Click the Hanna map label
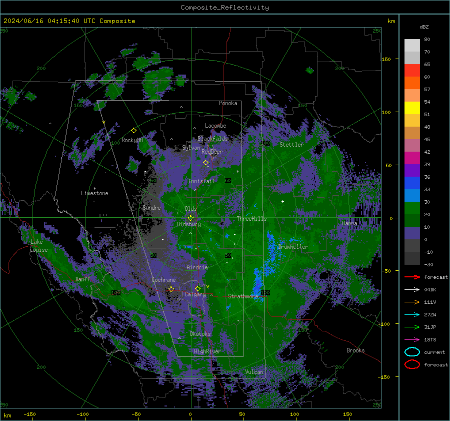Viewport: 450px width, 421px height. [349, 223]
